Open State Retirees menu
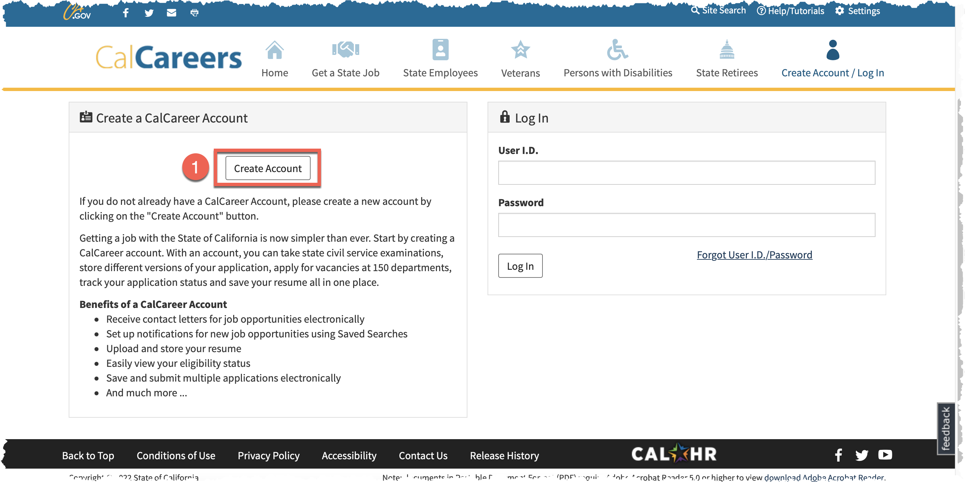 pyautogui.click(x=727, y=73)
